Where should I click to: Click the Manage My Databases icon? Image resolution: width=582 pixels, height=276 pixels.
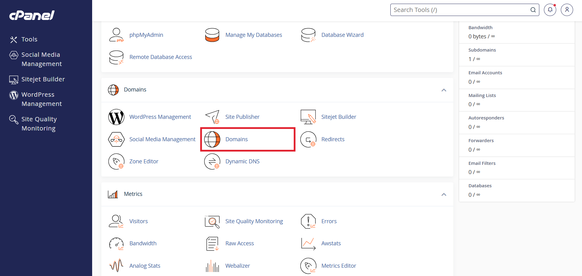pos(212,35)
